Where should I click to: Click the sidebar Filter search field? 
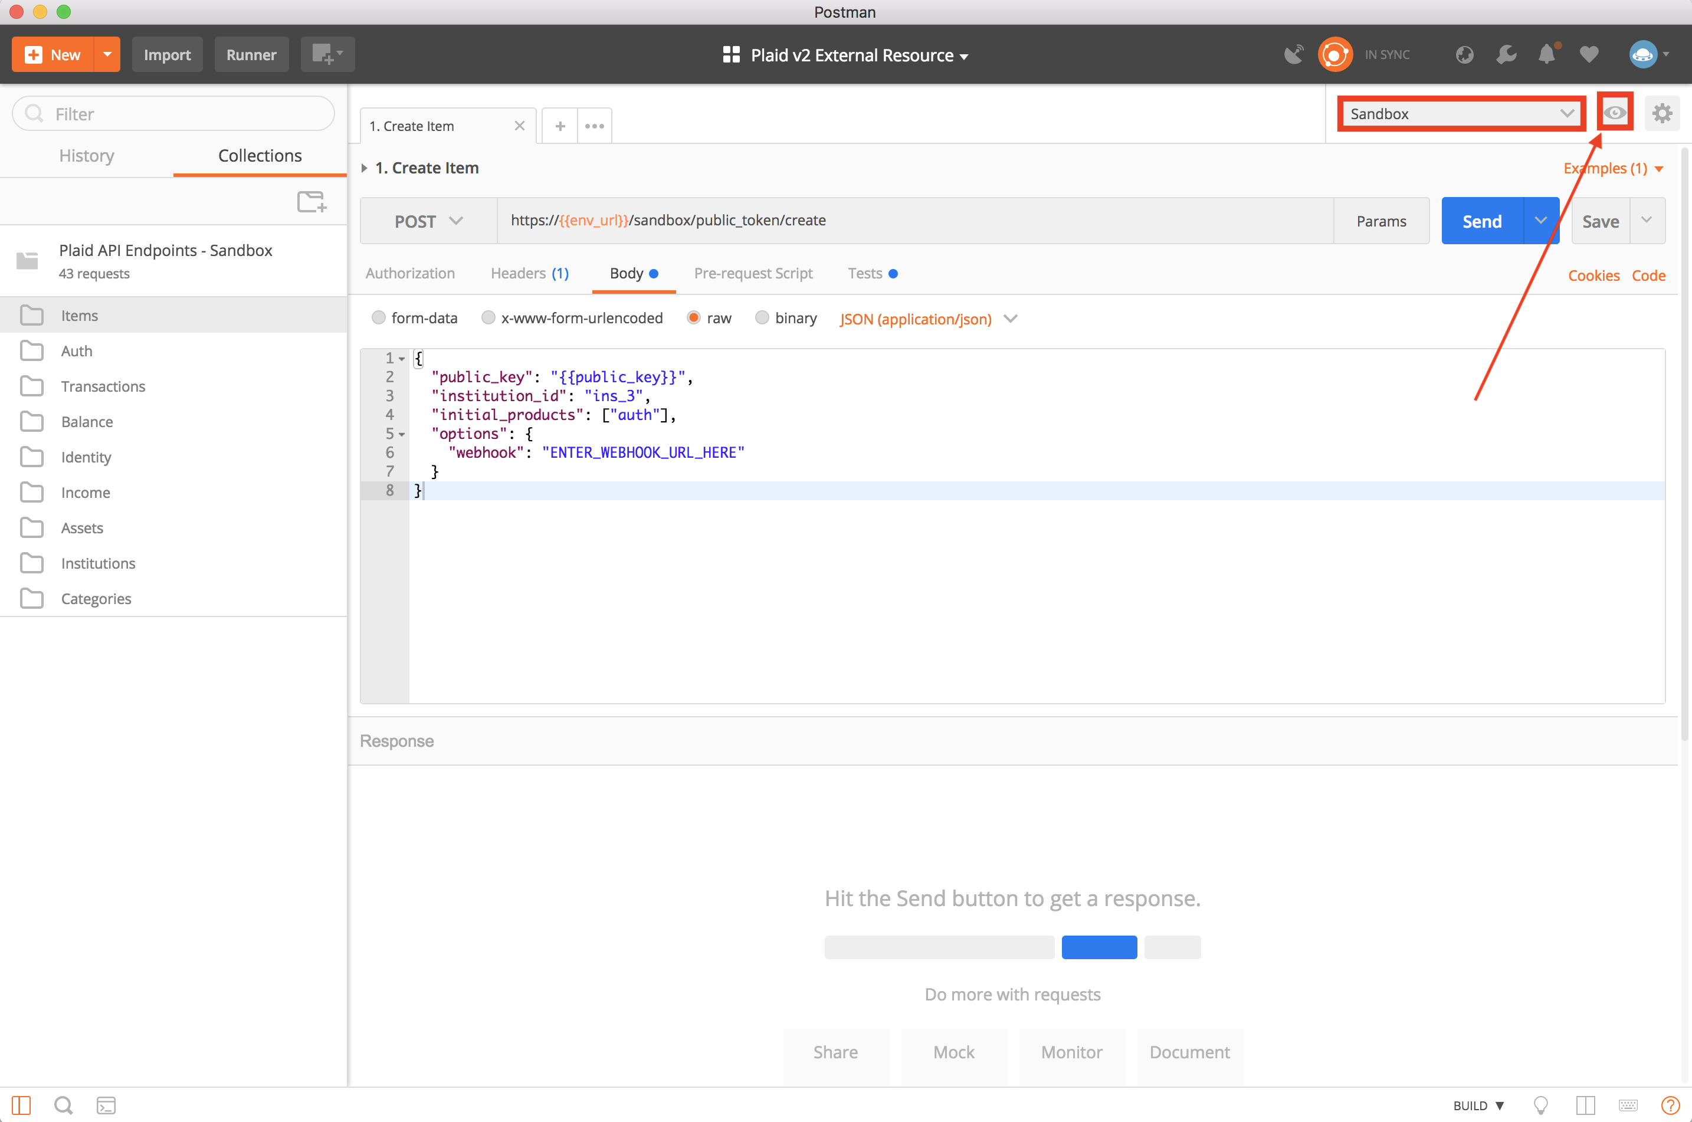173,114
